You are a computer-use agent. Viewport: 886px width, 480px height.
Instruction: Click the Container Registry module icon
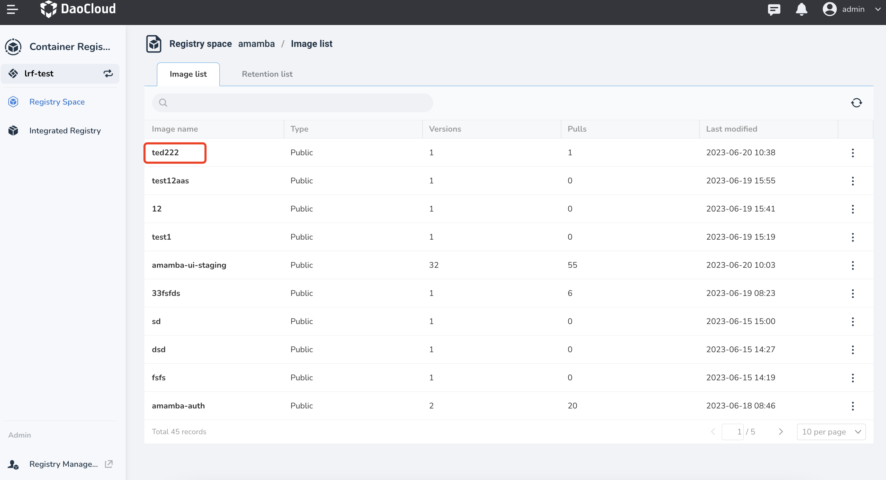pos(13,47)
